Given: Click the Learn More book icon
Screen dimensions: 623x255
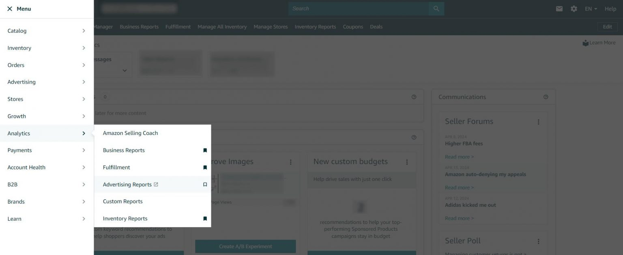Looking at the screenshot, I should tap(585, 43).
